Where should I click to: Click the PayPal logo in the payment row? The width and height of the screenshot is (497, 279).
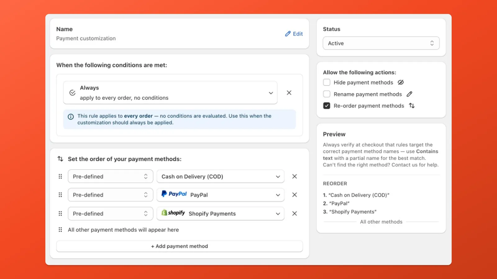[174, 194]
